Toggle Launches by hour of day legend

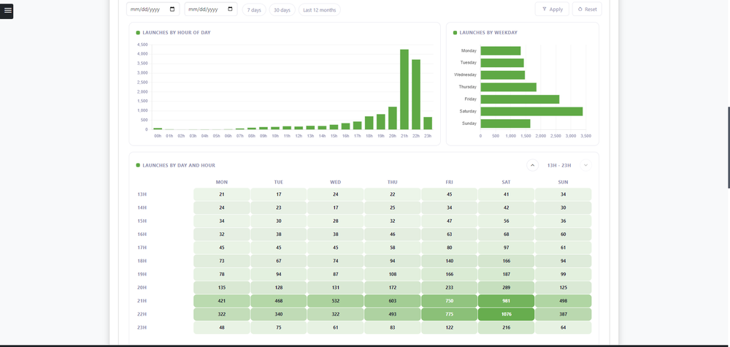[x=138, y=33]
